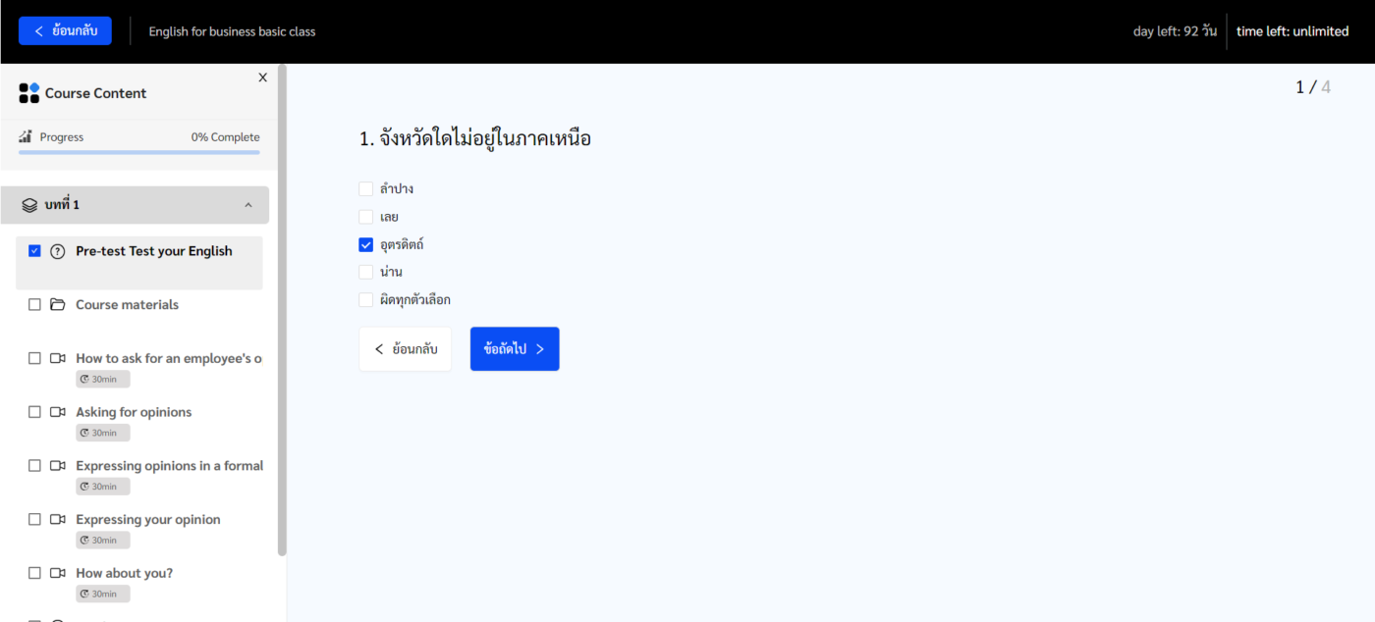Uncheck the อุตรดิตถ์ answer option
Image resolution: width=1375 pixels, height=622 pixels.
click(366, 244)
